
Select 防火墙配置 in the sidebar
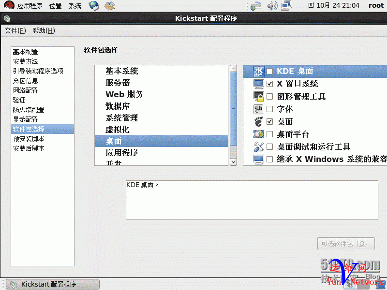[x=42, y=110]
